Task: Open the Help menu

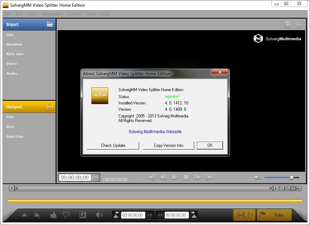Action: [105, 14]
